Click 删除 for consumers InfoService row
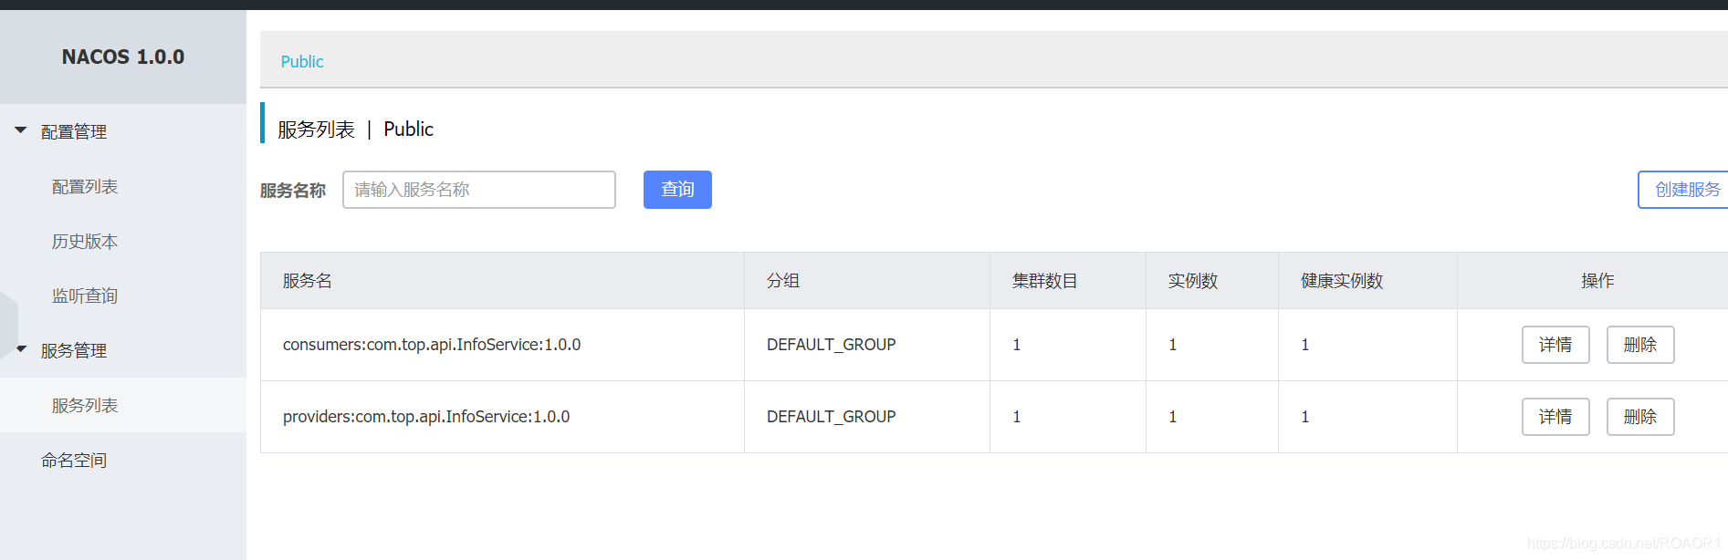This screenshot has width=1728, height=560. click(x=1640, y=345)
